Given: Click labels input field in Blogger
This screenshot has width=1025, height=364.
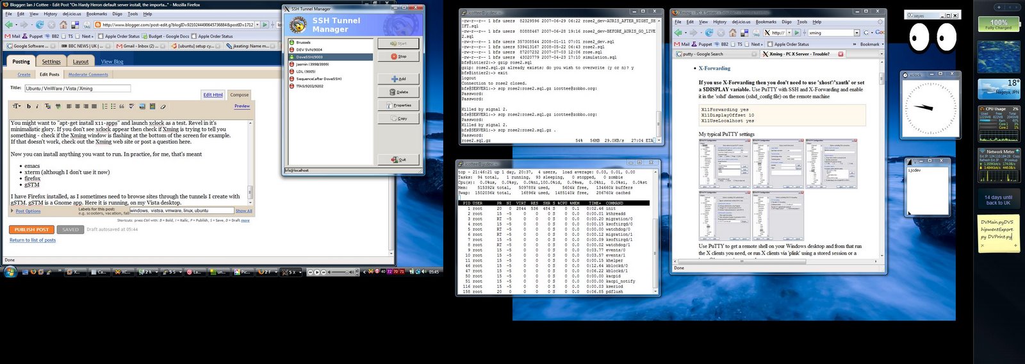Looking at the screenshot, I should click(181, 210).
